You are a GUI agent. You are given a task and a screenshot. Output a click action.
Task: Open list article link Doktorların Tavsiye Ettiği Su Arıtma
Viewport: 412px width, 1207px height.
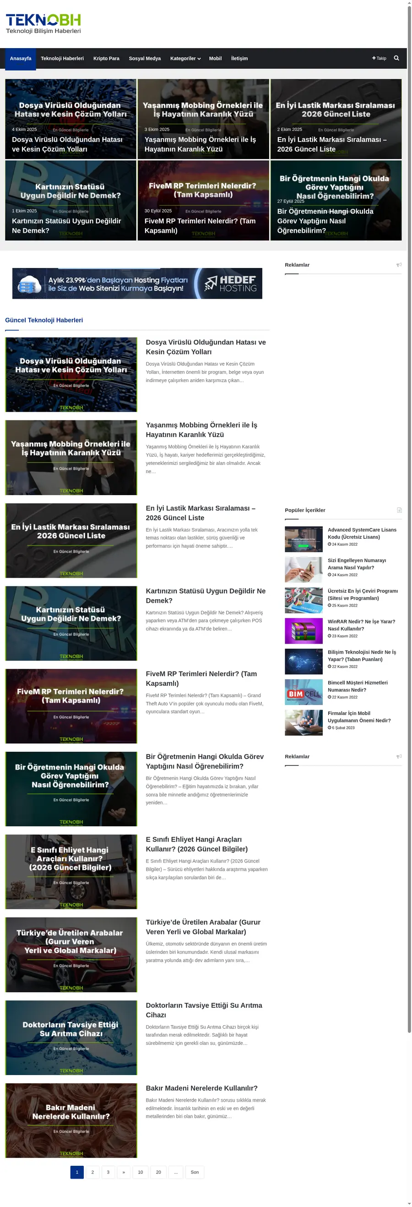tap(204, 1010)
